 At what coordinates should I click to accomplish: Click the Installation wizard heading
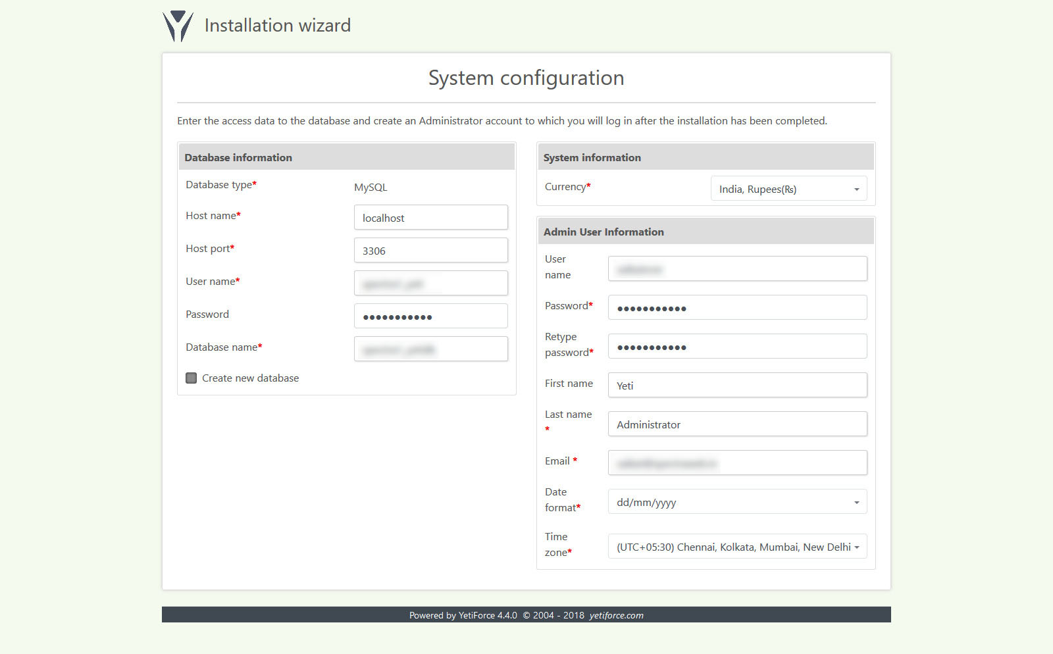(278, 25)
